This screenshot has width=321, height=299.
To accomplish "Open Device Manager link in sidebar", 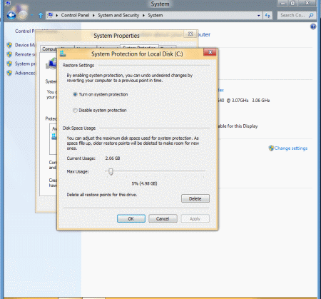I will point(25,45).
